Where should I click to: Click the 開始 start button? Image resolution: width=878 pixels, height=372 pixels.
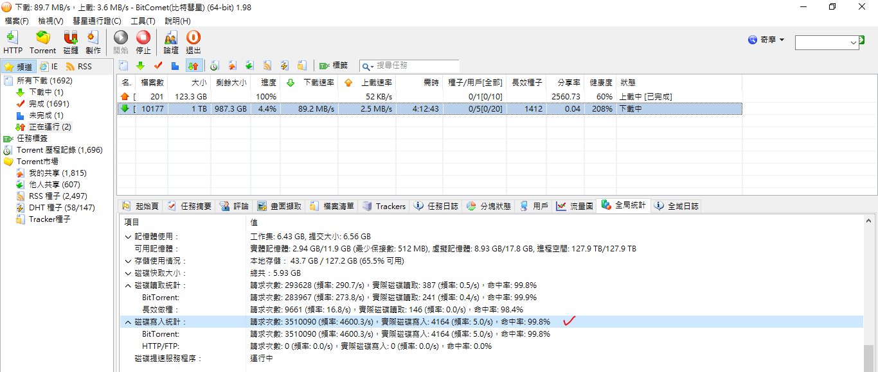pos(121,42)
